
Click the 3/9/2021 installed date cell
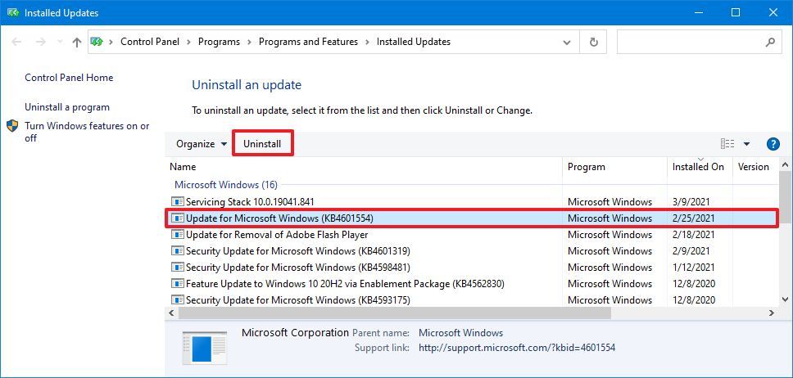point(691,201)
